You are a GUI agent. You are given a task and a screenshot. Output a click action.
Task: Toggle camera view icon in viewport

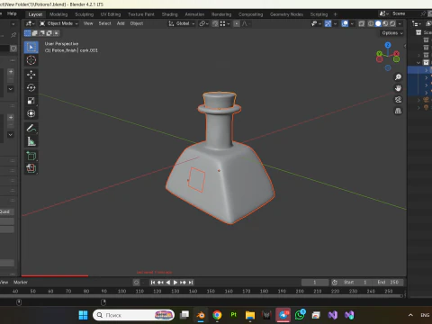[398, 100]
